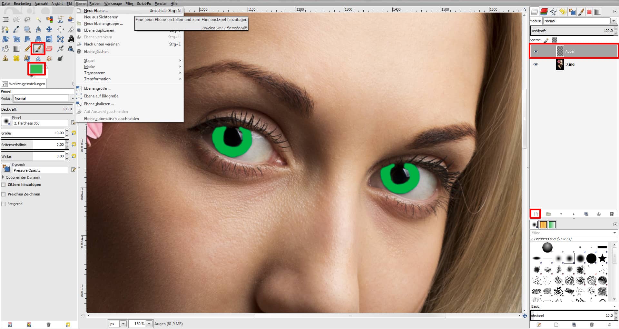
Task: Enable the Weiches Zeichnen checkbox
Action: [x=3, y=194]
